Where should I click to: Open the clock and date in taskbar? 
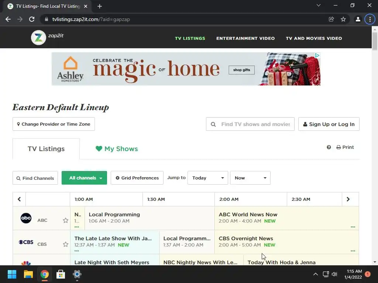coord(353,274)
